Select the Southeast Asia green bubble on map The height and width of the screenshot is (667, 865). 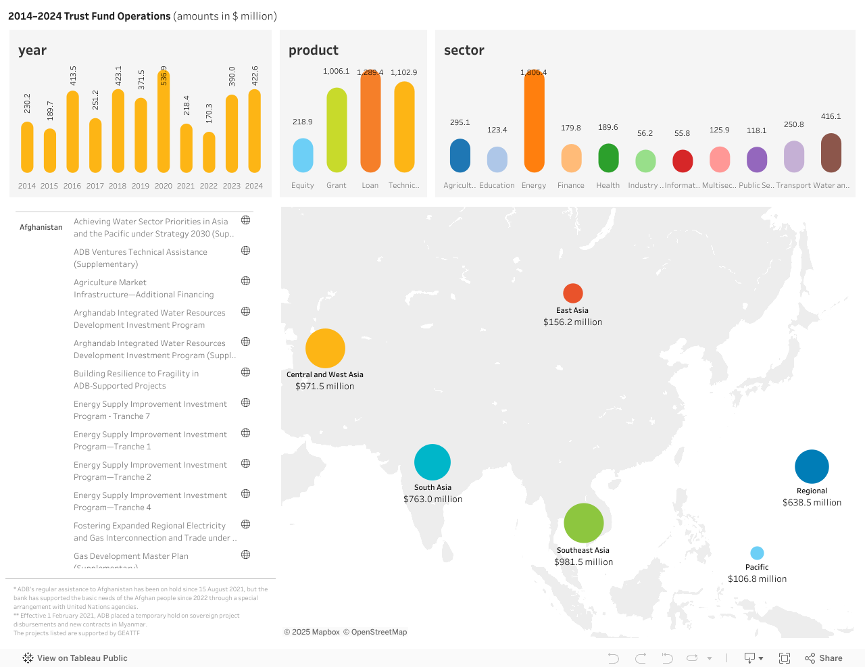583,523
